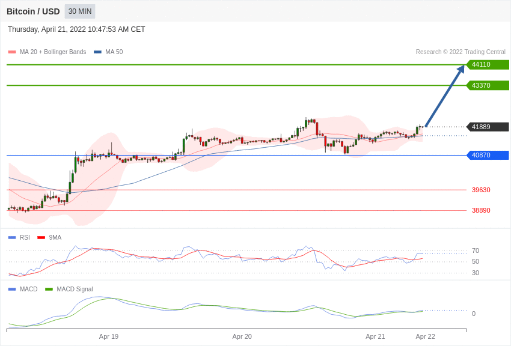Screen dimensions: 511x346
Task: Click the Apr 19 date axis label
Action: 109,336
